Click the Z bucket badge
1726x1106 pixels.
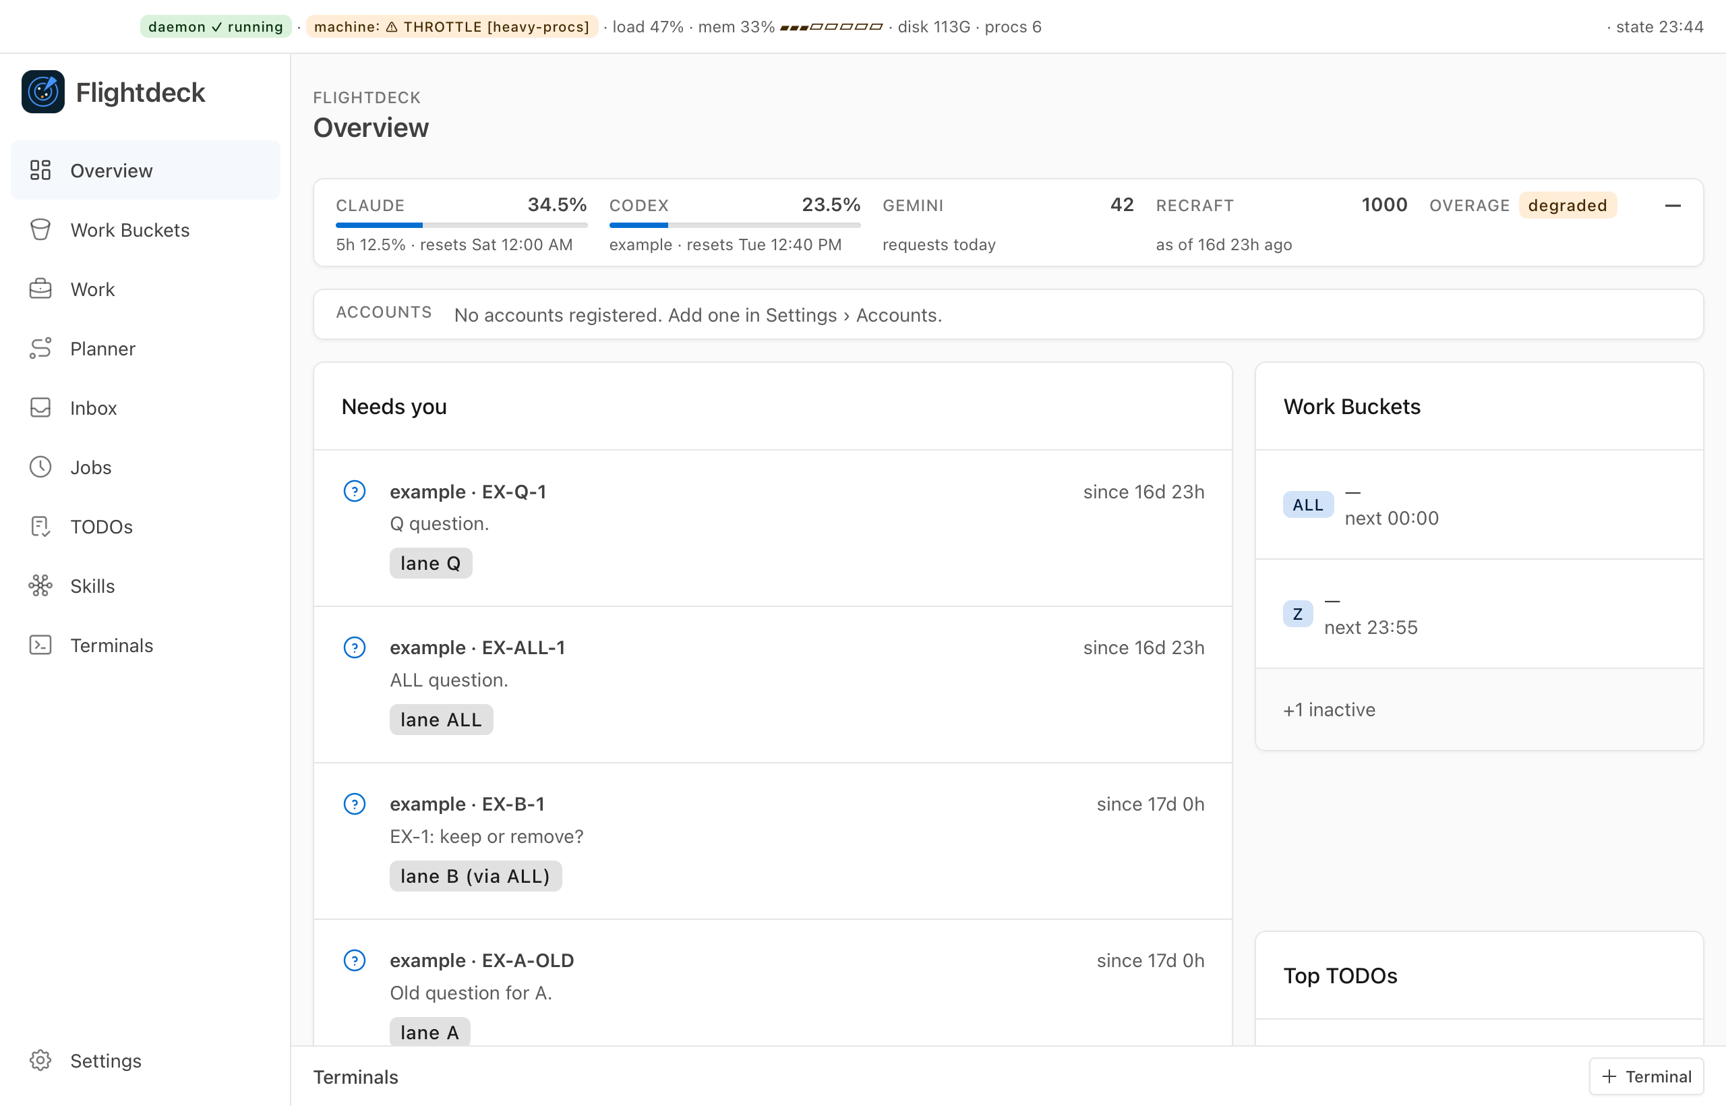pos(1297,614)
